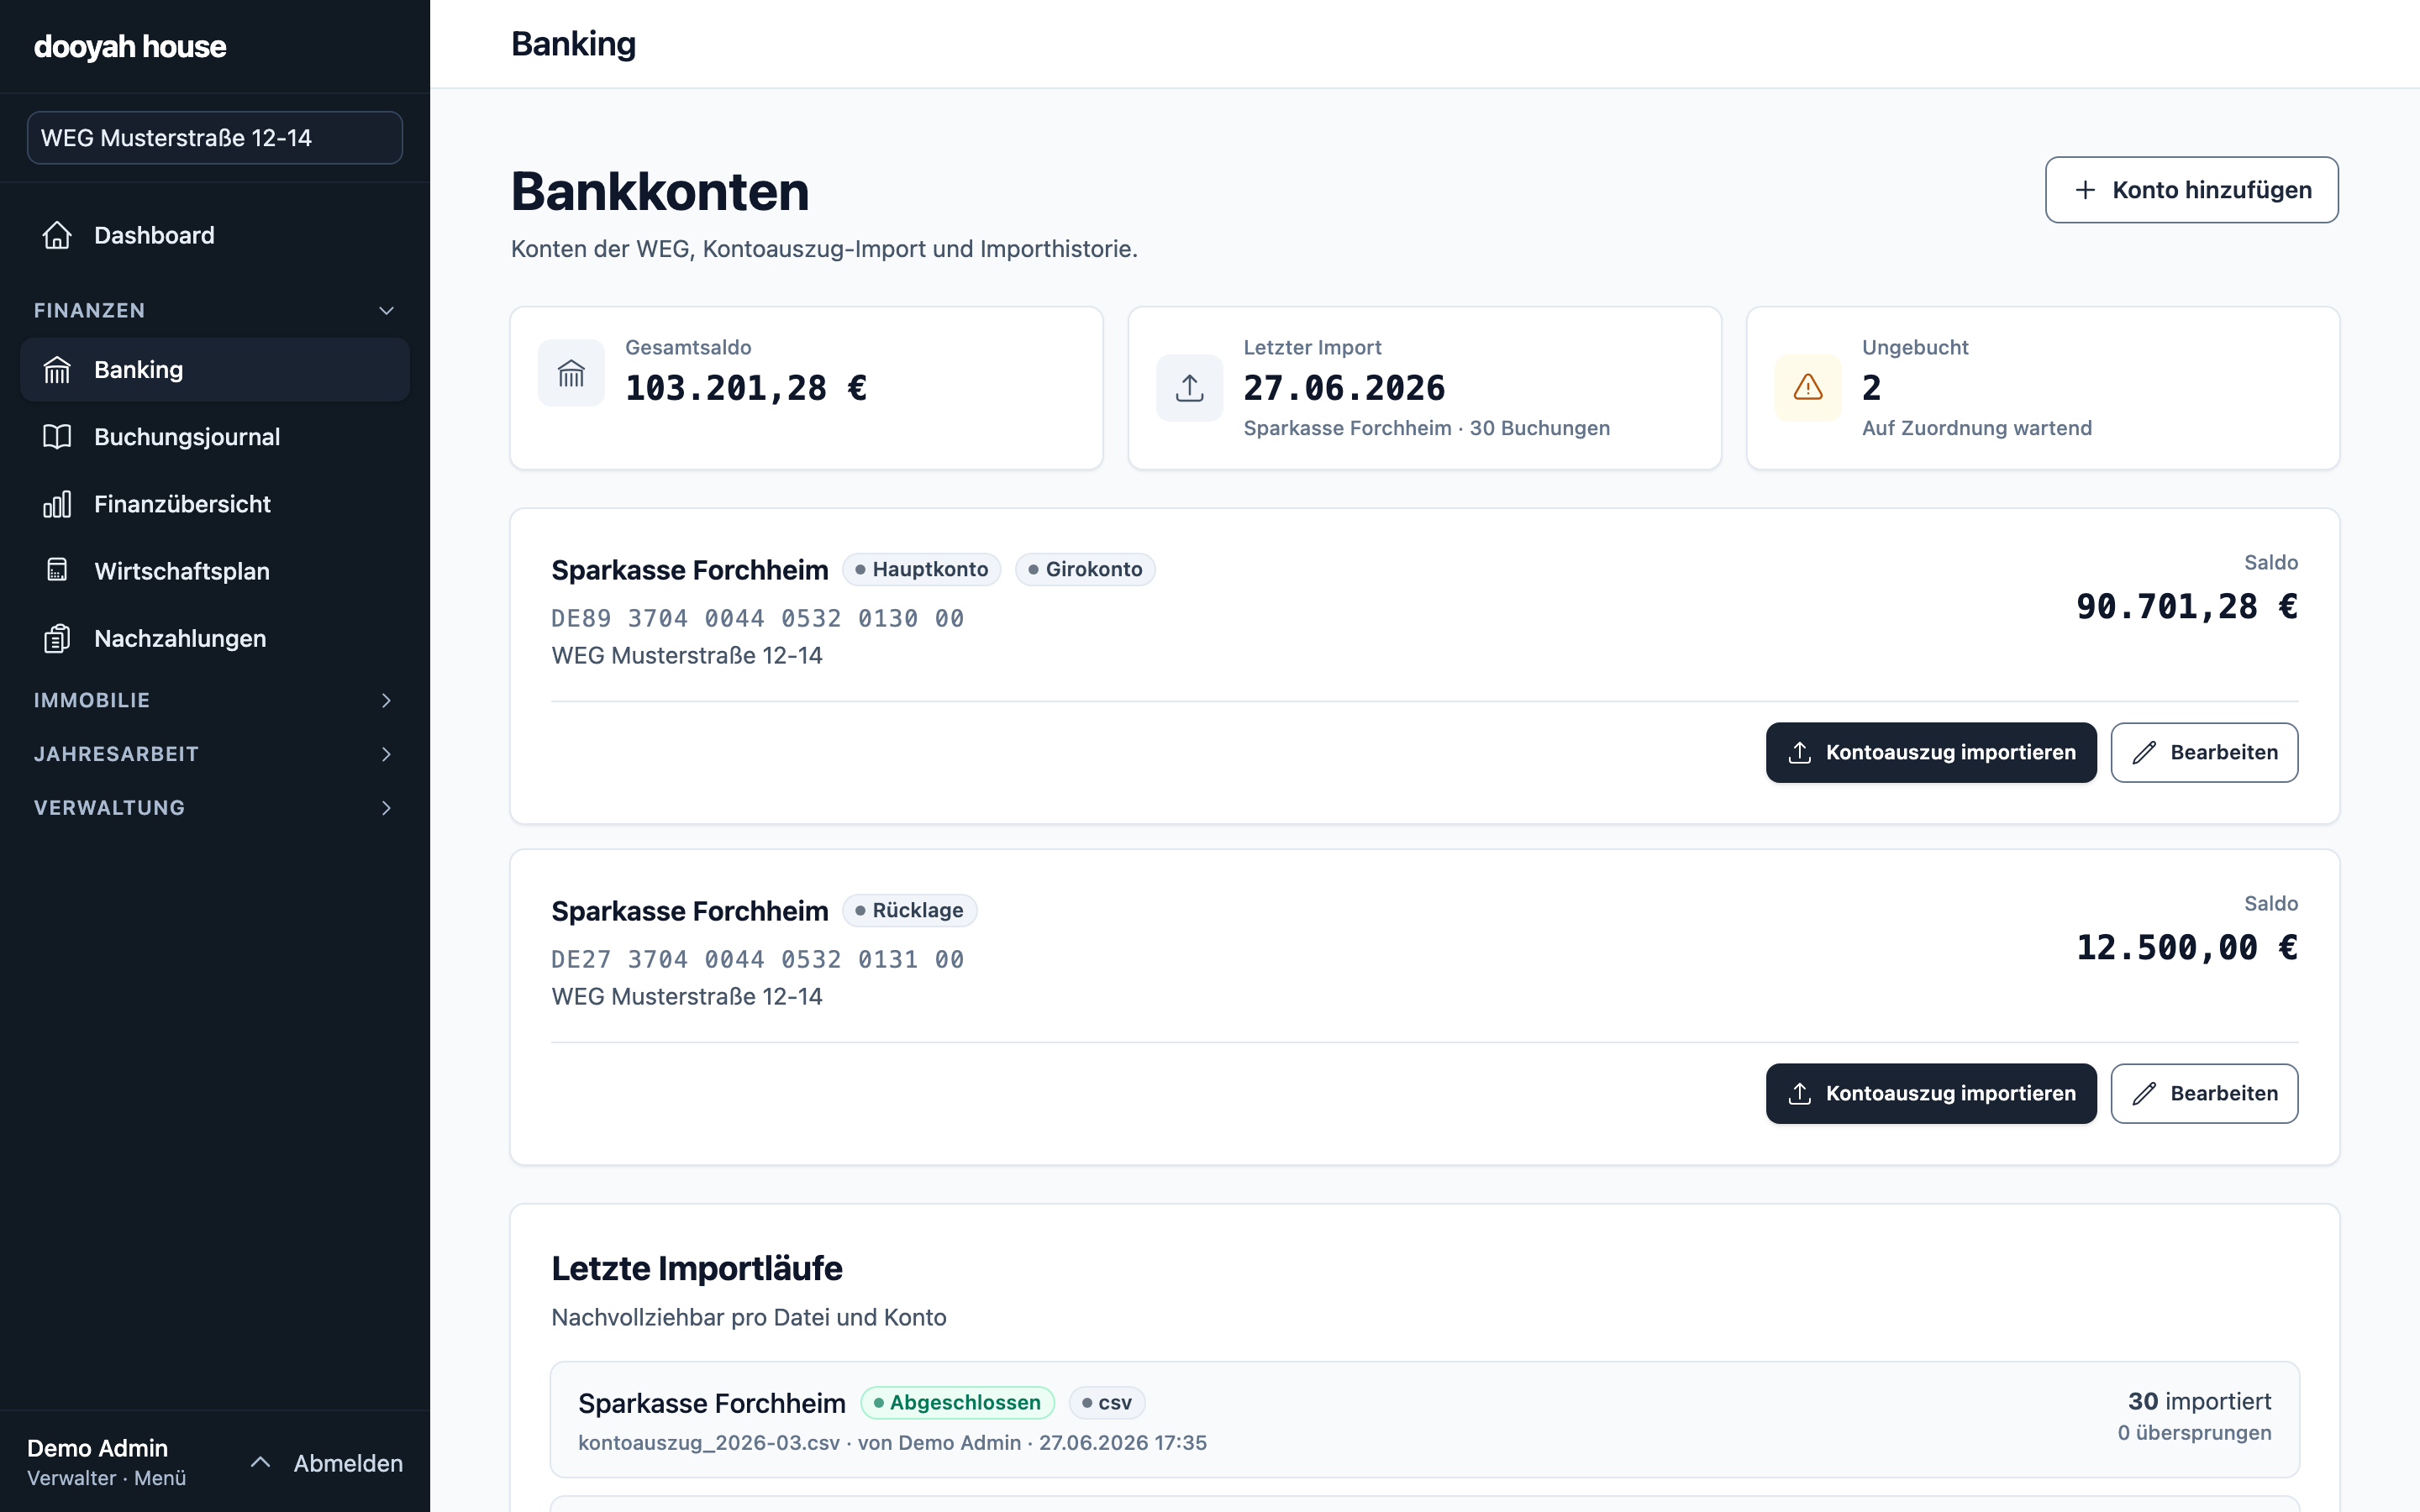Click the Ungebucht warning triangle icon
The image size is (2420, 1512).
coord(1808,388)
